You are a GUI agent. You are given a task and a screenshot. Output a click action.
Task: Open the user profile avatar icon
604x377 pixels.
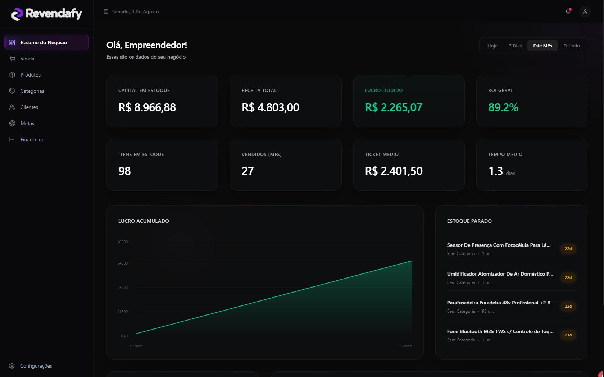coord(585,12)
